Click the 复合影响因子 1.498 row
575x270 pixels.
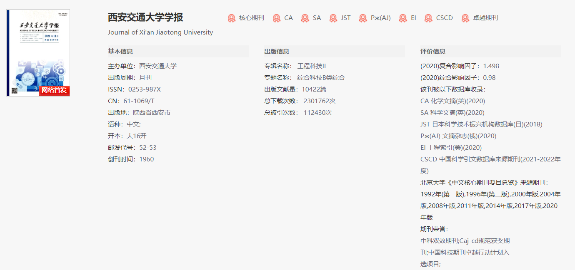[460, 66]
